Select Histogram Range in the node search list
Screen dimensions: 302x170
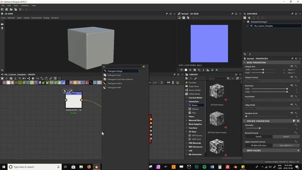point(120,71)
